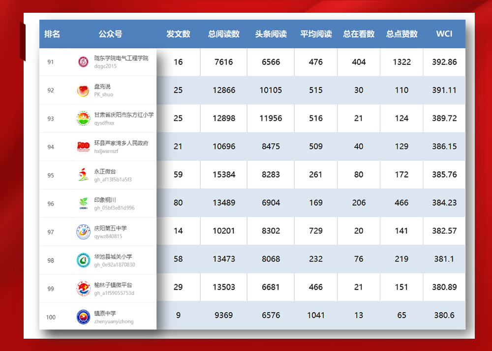
Task: Click the account ID zhenyuanyizhong
Action: pyautogui.click(x=114, y=322)
